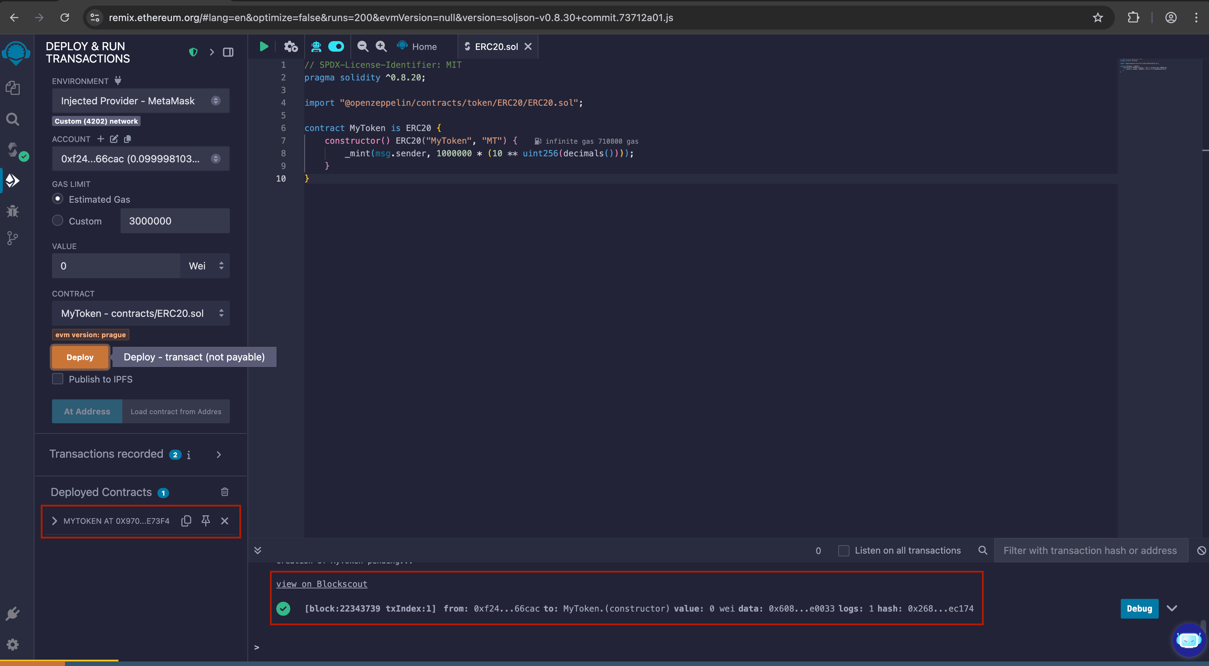The width and height of the screenshot is (1209, 666).
Task: Expand the transaction log details chevron
Action: coord(1172,608)
